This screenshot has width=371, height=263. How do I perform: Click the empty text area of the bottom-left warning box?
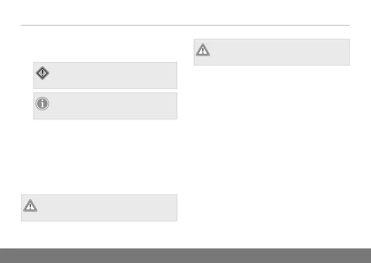click(x=107, y=208)
